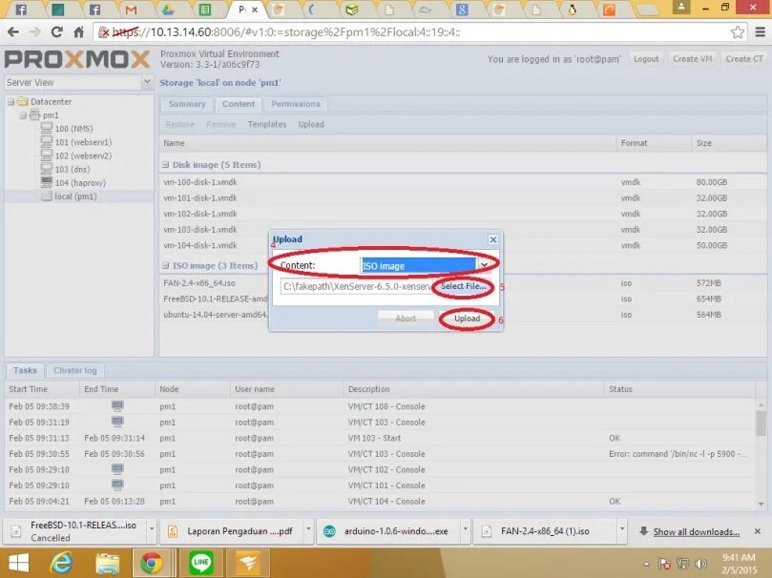Open Show all downloads link

(x=697, y=532)
